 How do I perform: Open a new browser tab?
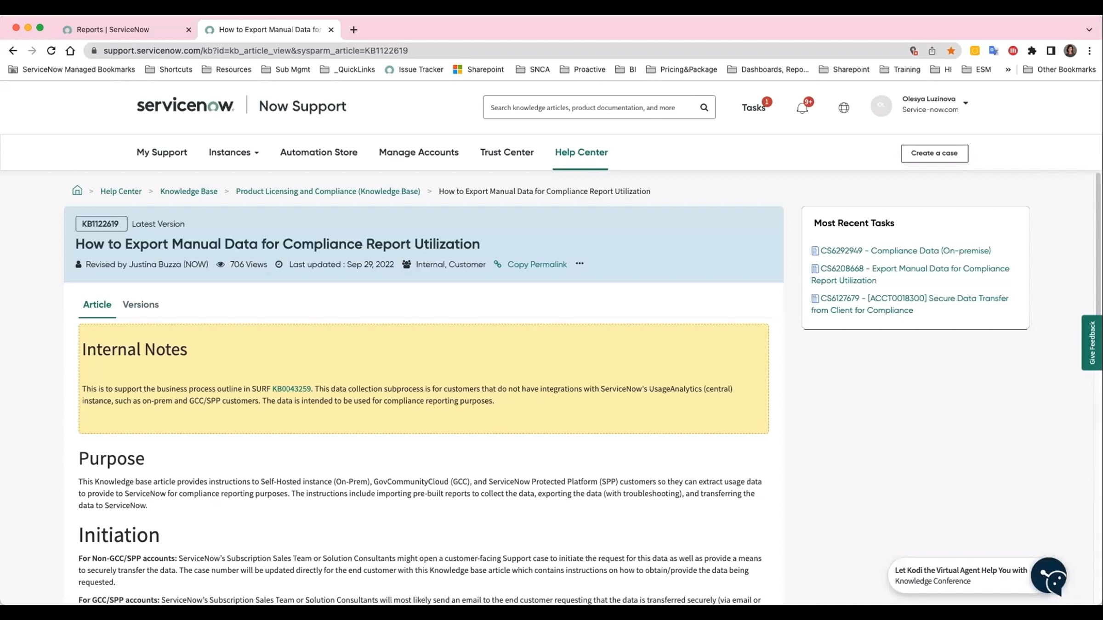(x=353, y=29)
